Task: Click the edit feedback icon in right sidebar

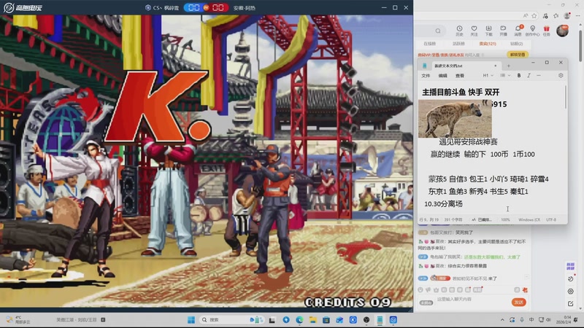Action: coord(571,304)
